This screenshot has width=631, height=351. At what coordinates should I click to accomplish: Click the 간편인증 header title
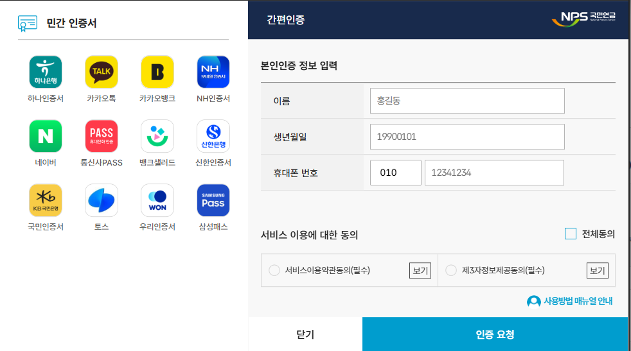[x=286, y=20]
